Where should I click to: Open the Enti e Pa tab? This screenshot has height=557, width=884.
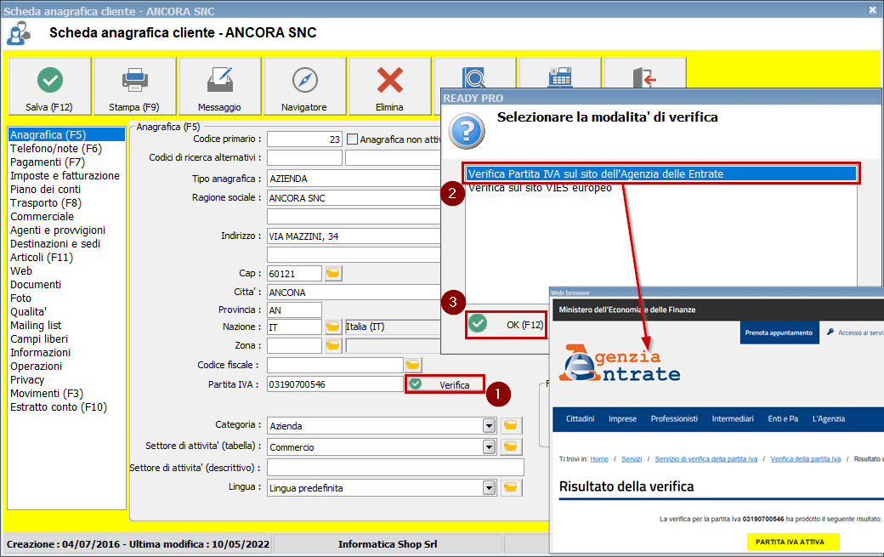click(x=783, y=419)
